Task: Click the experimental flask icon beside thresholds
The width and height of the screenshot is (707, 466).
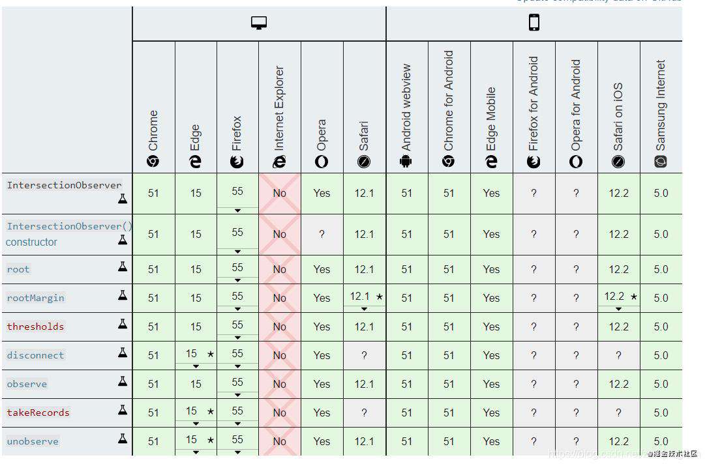Action: click(123, 323)
